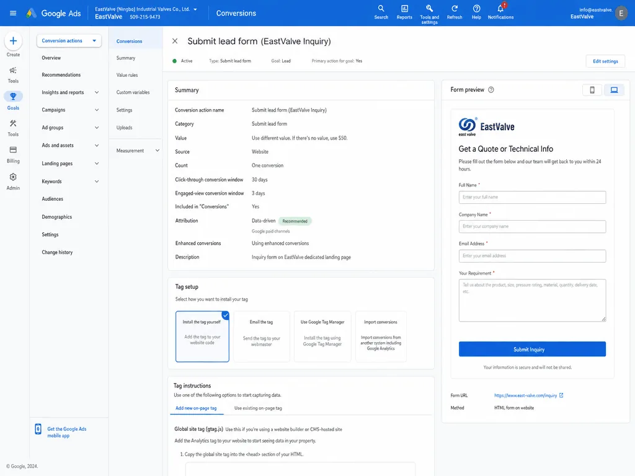Open the Reports icon
Screen dimensions: 635x476
pos(404,12)
